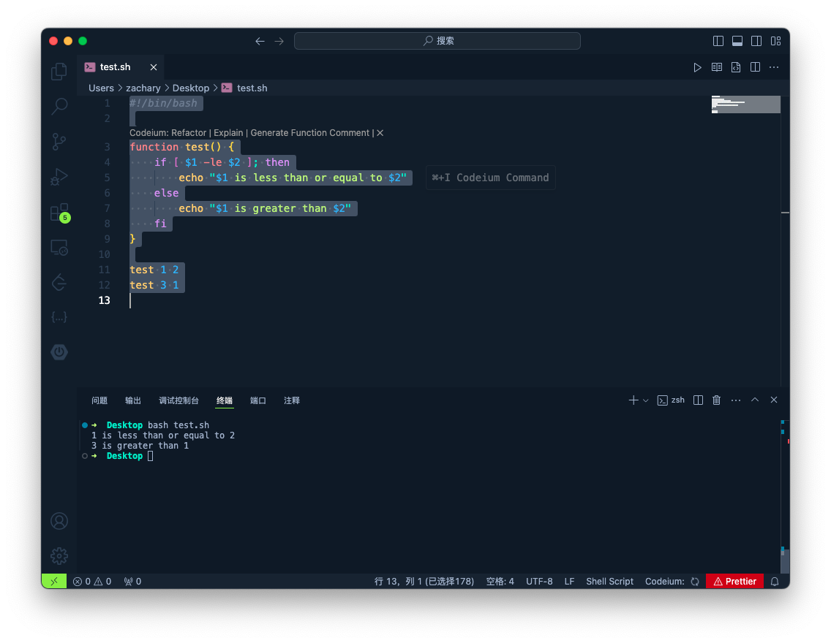Split the terminal panel

699,400
